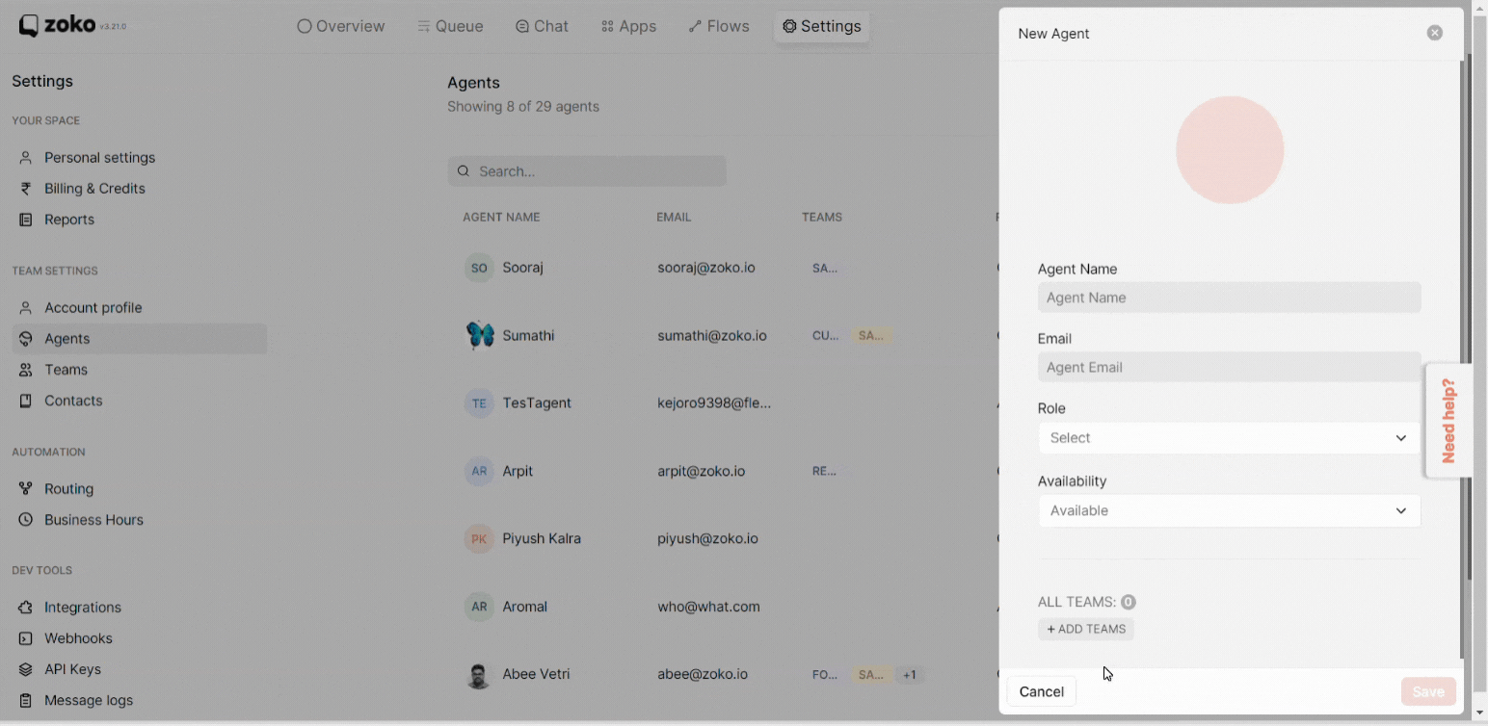Click the + ADD TEAMS button

(x=1086, y=629)
